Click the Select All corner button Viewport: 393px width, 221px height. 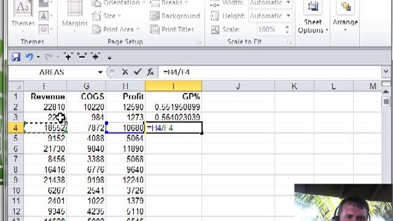pyautogui.click(x=16, y=86)
